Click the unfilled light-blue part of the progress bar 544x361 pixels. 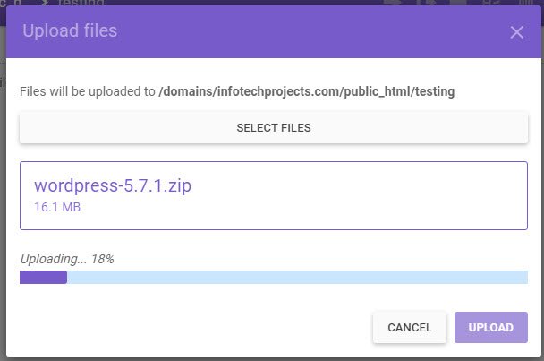(297, 278)
